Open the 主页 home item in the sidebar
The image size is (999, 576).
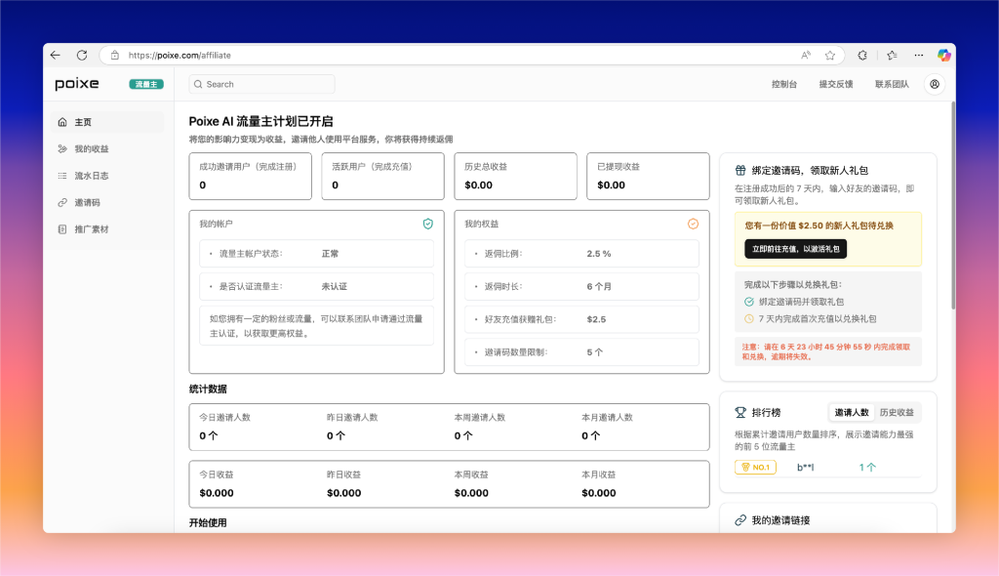(x=83, y=122)
